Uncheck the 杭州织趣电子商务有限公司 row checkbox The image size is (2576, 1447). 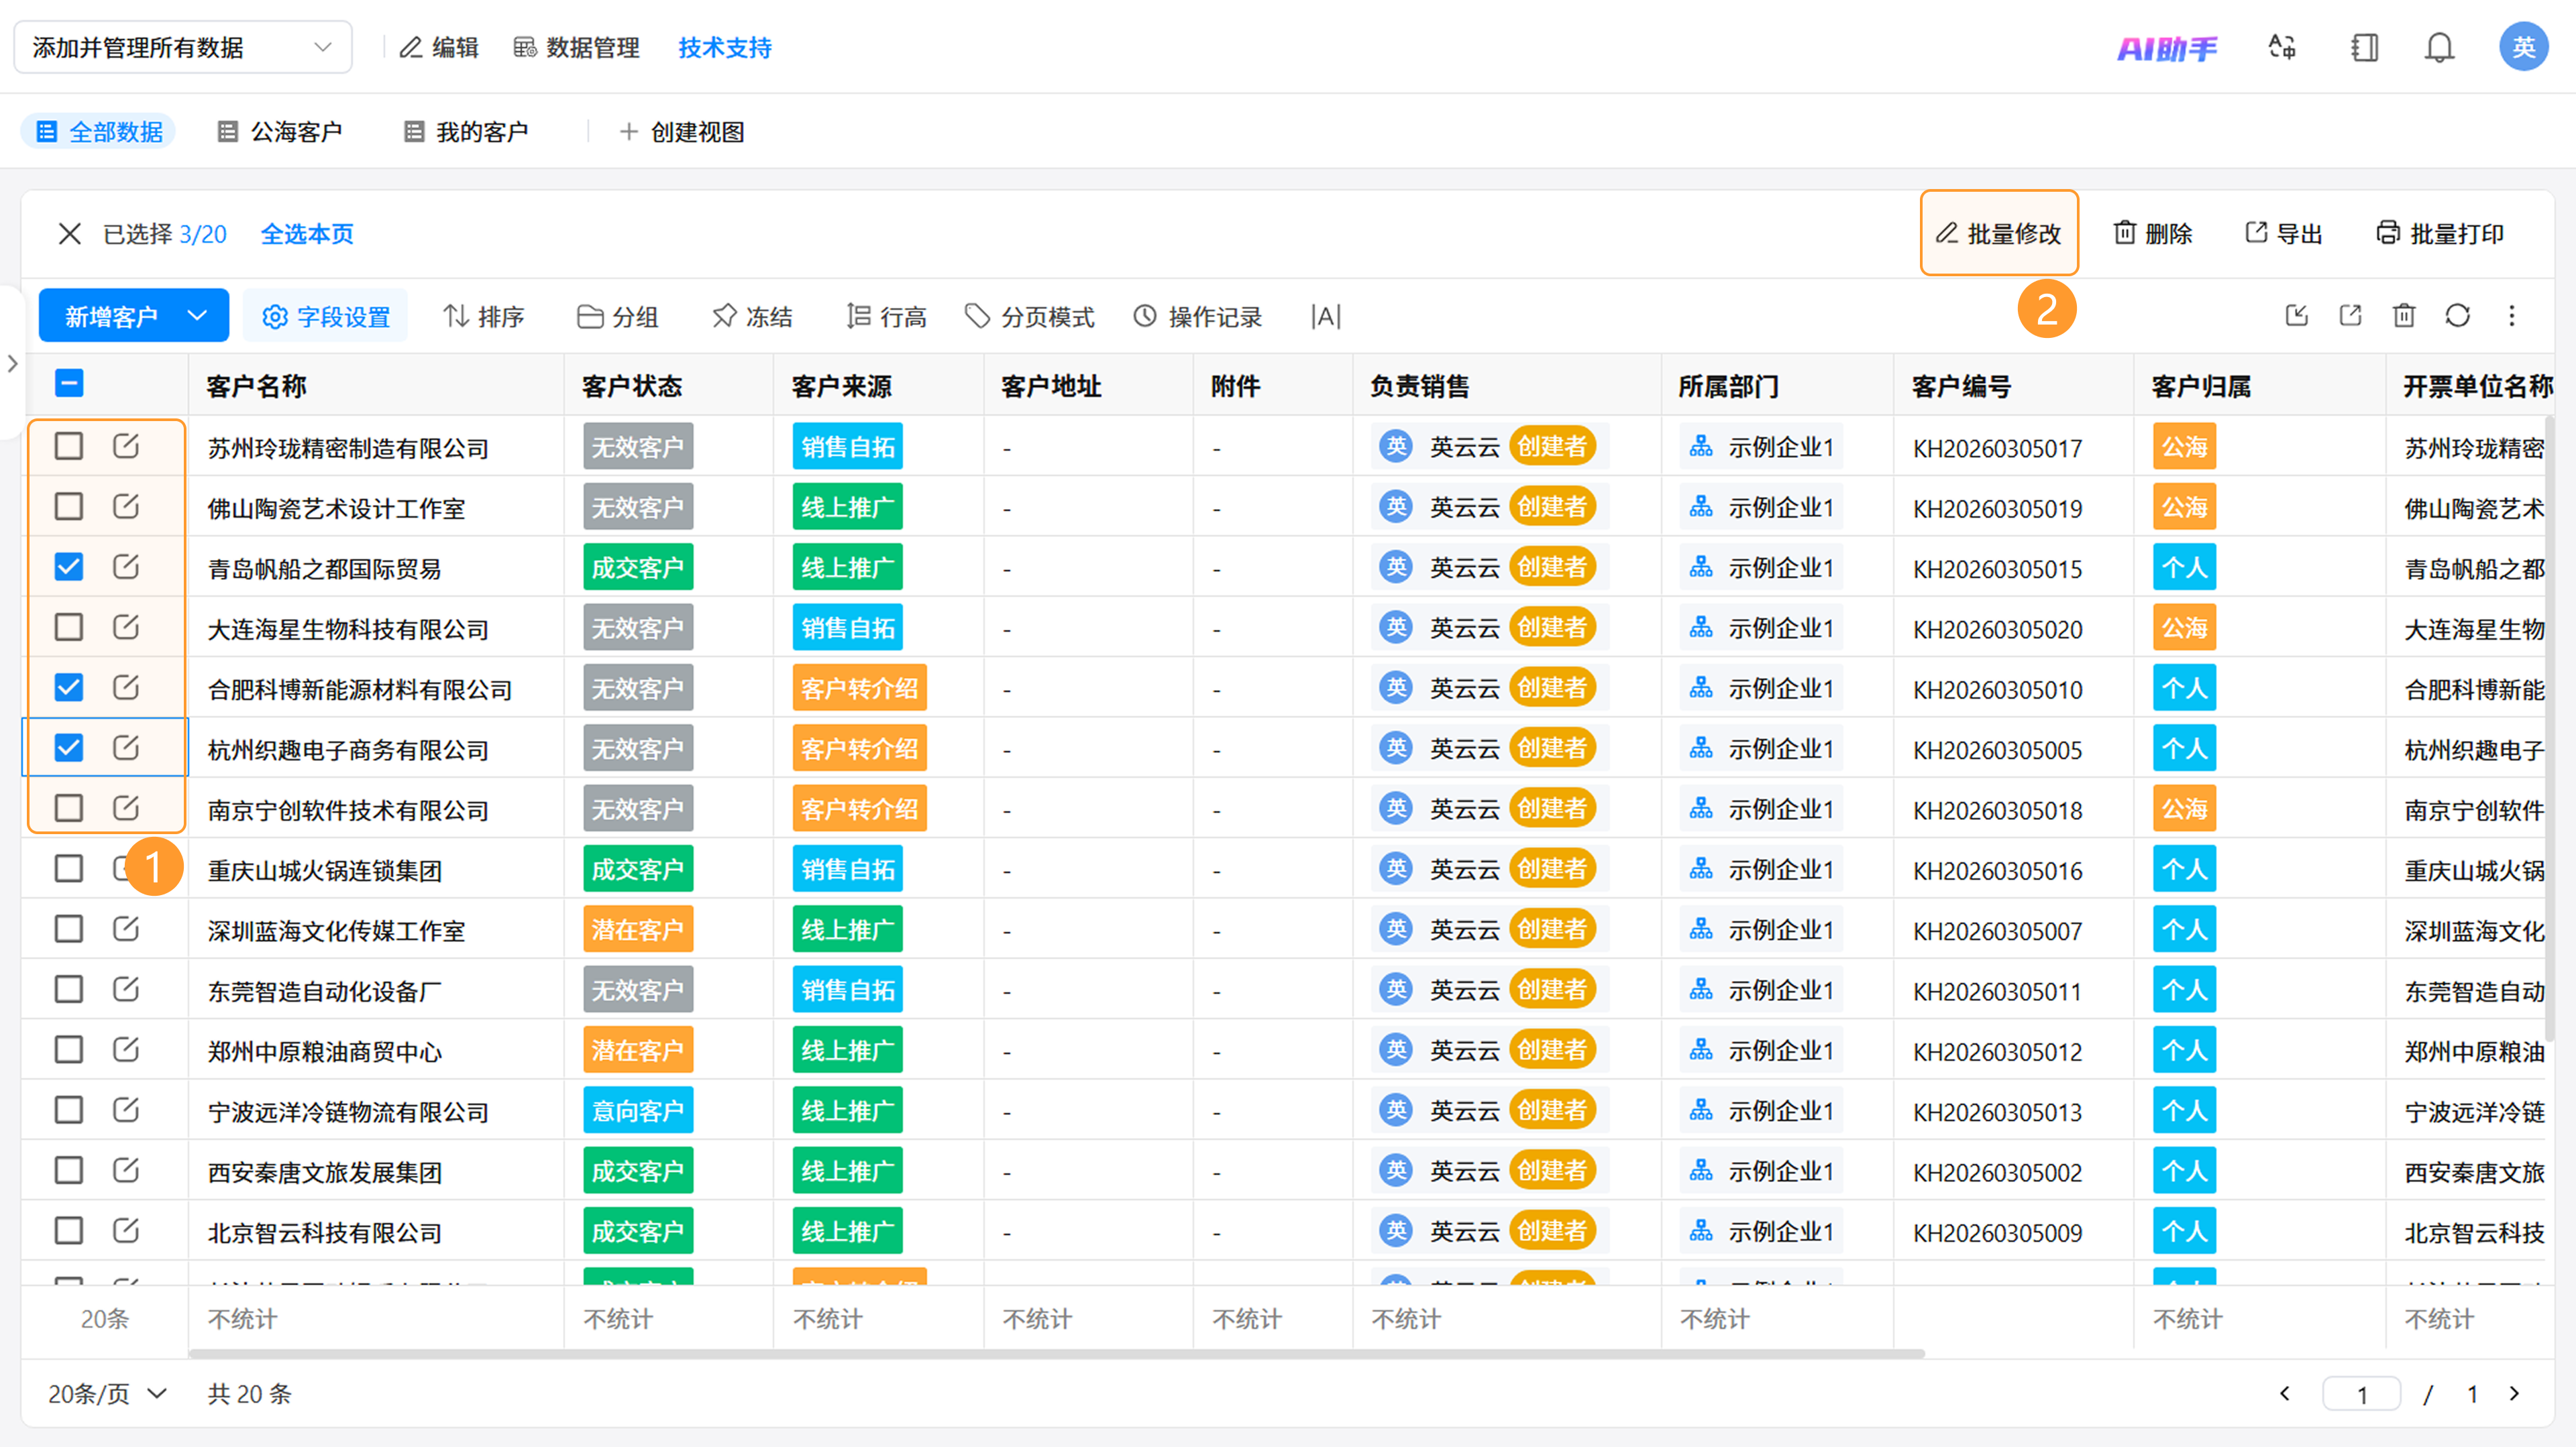pos(69,748)
